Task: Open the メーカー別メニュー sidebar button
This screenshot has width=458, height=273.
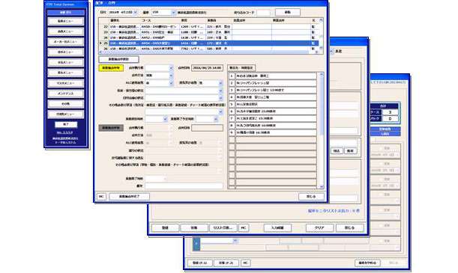Action: point(66,42)
